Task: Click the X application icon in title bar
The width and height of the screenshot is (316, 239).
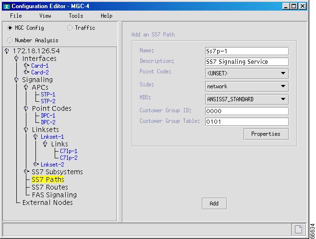Action: (6, 6)
